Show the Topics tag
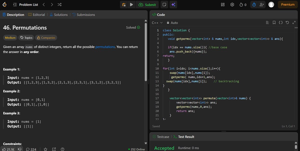The image size is (300, 151). pos(26,38)
